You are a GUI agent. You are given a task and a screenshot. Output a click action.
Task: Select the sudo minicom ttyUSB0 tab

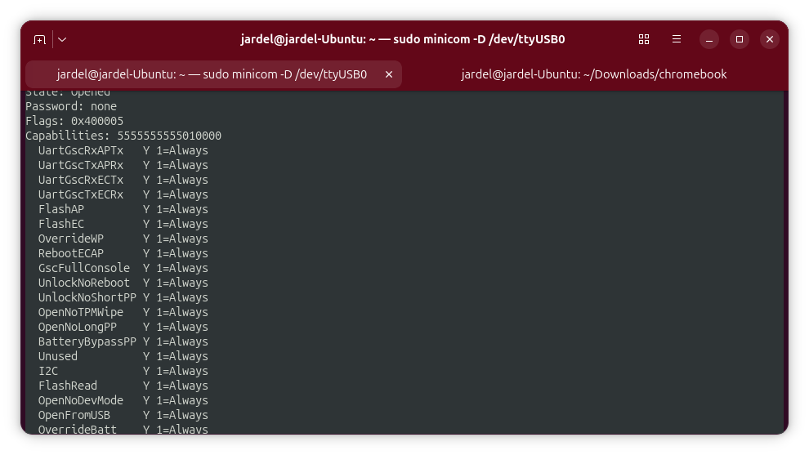pyautogui.click(x=211, y=74)
